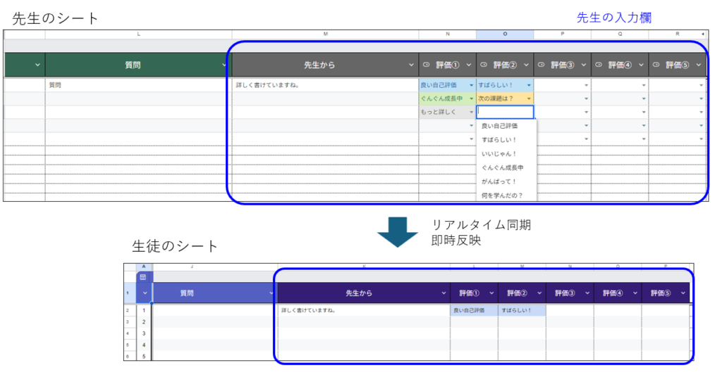Open the 次の課題は？ cell dropdown arrow

click(530, 98)
